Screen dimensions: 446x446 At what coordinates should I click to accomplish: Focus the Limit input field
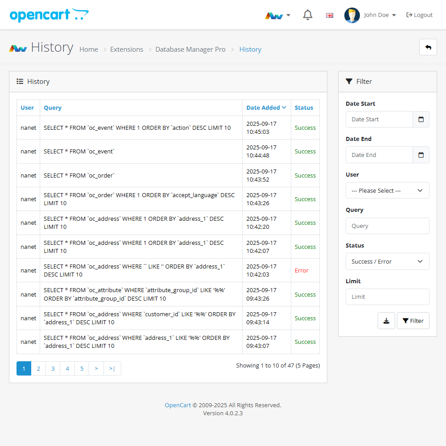click(x=387, y=297)
